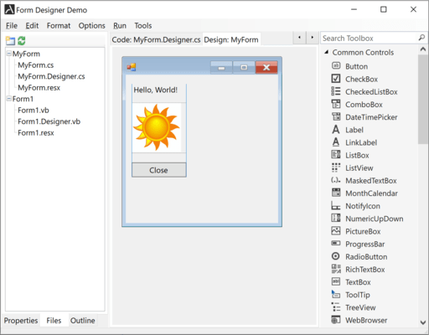Select the DateTimePicker icon in toolbox
This screenshot has width=429, height=335.
coord(336,116)
